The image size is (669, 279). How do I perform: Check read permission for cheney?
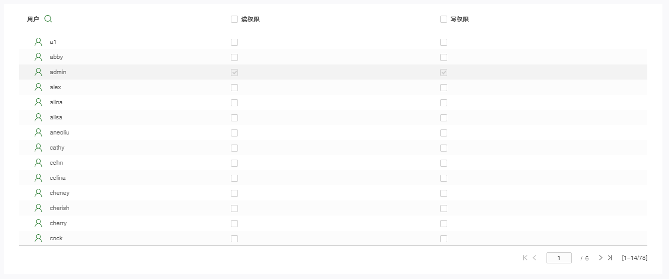click(234, 193)
